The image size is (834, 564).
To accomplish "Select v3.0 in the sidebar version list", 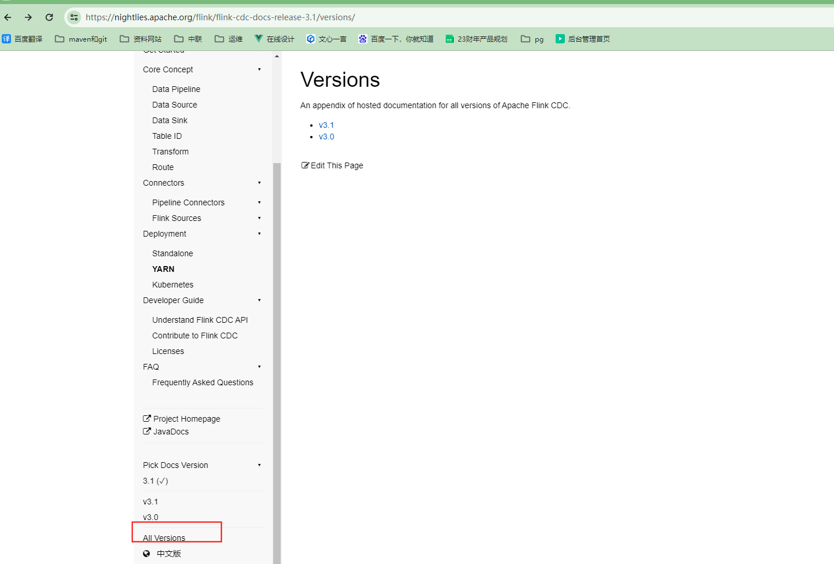I will click(150, 517).
